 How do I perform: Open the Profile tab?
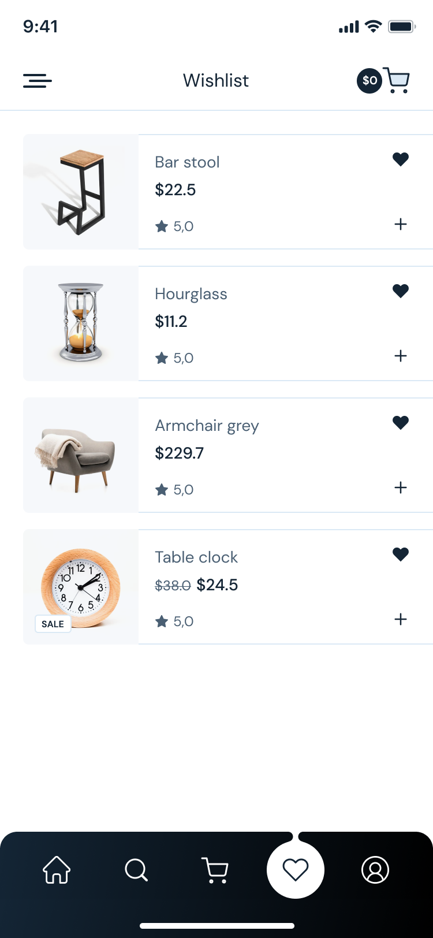(x=375, y=870)
